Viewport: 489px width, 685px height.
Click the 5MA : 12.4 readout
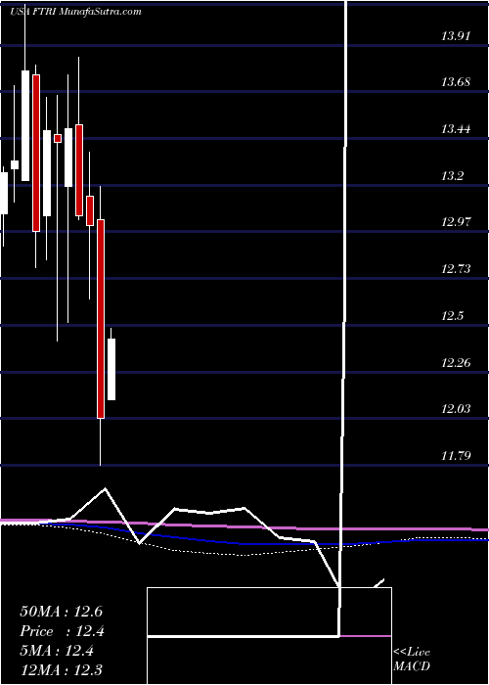coord(56,651)
